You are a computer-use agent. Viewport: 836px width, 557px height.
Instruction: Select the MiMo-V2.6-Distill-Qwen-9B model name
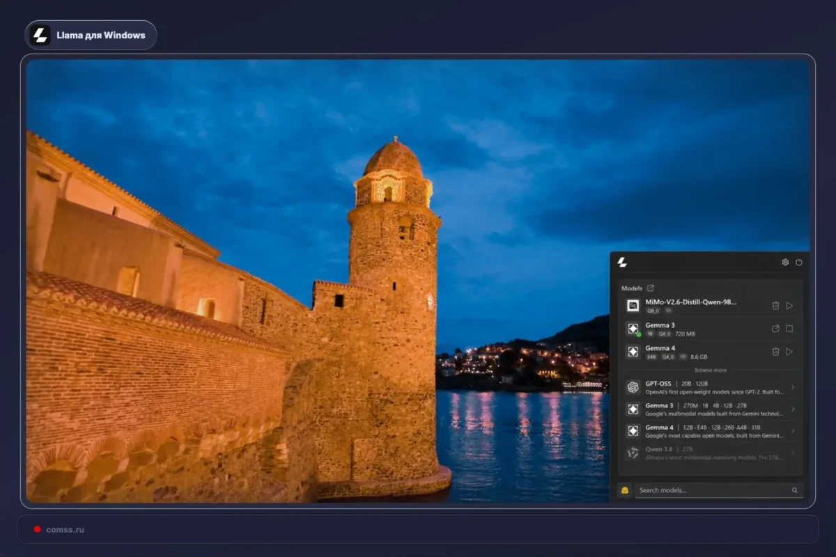[x=691, y=302]
